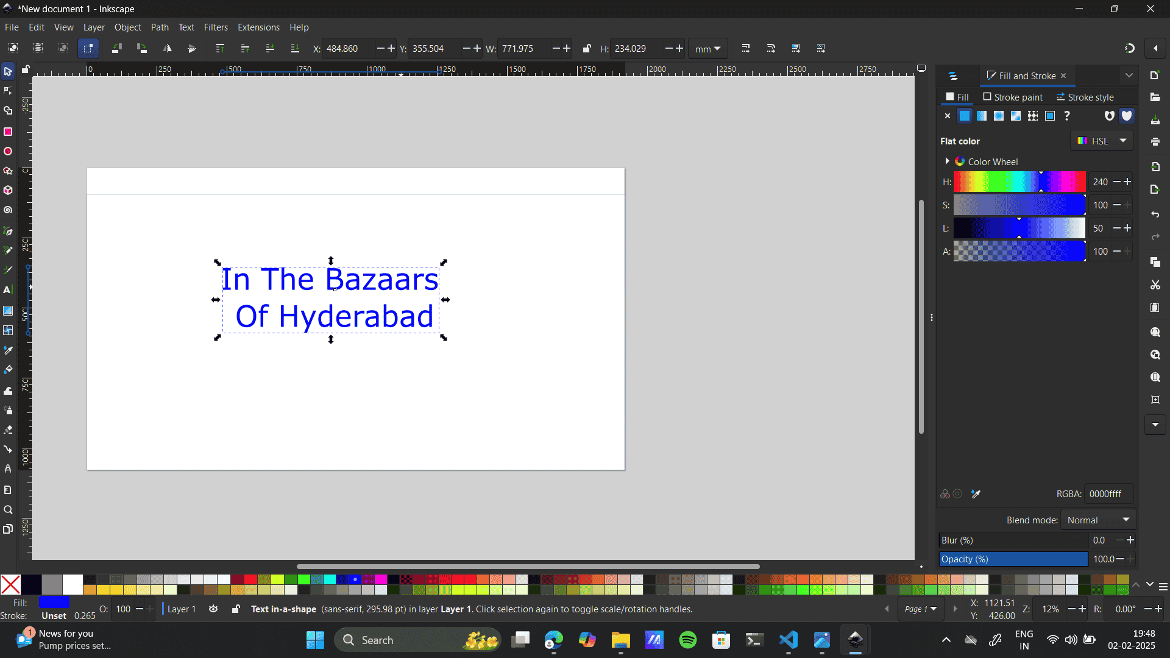
Task: Select the Zoom magnifier tool
Action: point(8,510)
